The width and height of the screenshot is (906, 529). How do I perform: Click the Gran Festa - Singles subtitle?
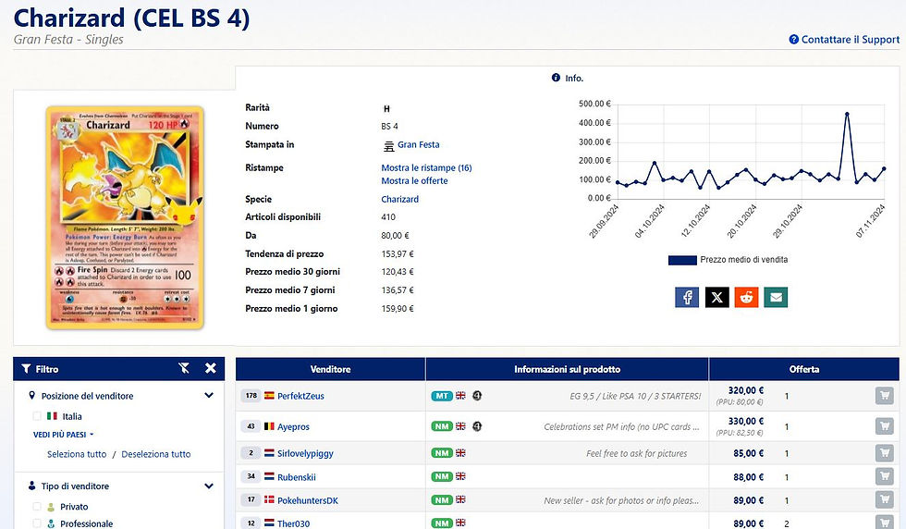[68, 40]
